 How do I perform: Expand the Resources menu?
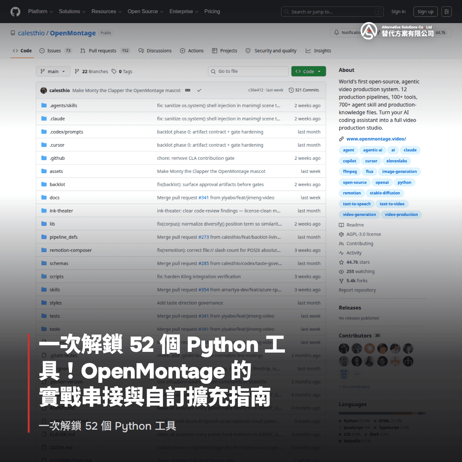coord(106,12)
